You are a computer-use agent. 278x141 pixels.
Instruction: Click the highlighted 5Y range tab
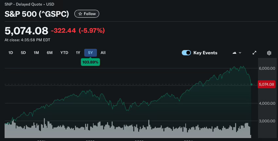(90, 53)
